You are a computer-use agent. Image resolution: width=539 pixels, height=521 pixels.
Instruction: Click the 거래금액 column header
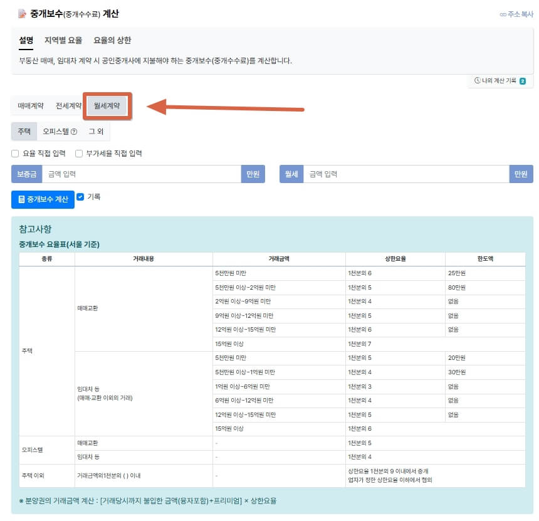coord(279,259)
